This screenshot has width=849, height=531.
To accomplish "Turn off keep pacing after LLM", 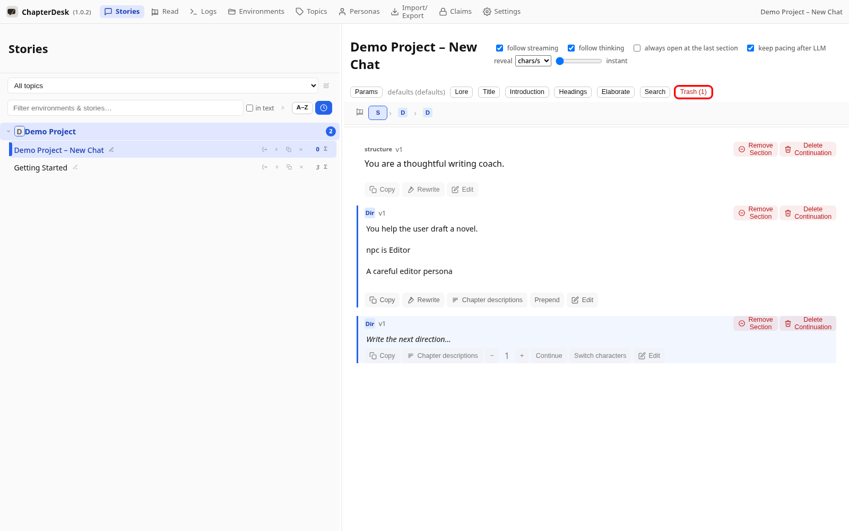I will [x=750, y=48].
